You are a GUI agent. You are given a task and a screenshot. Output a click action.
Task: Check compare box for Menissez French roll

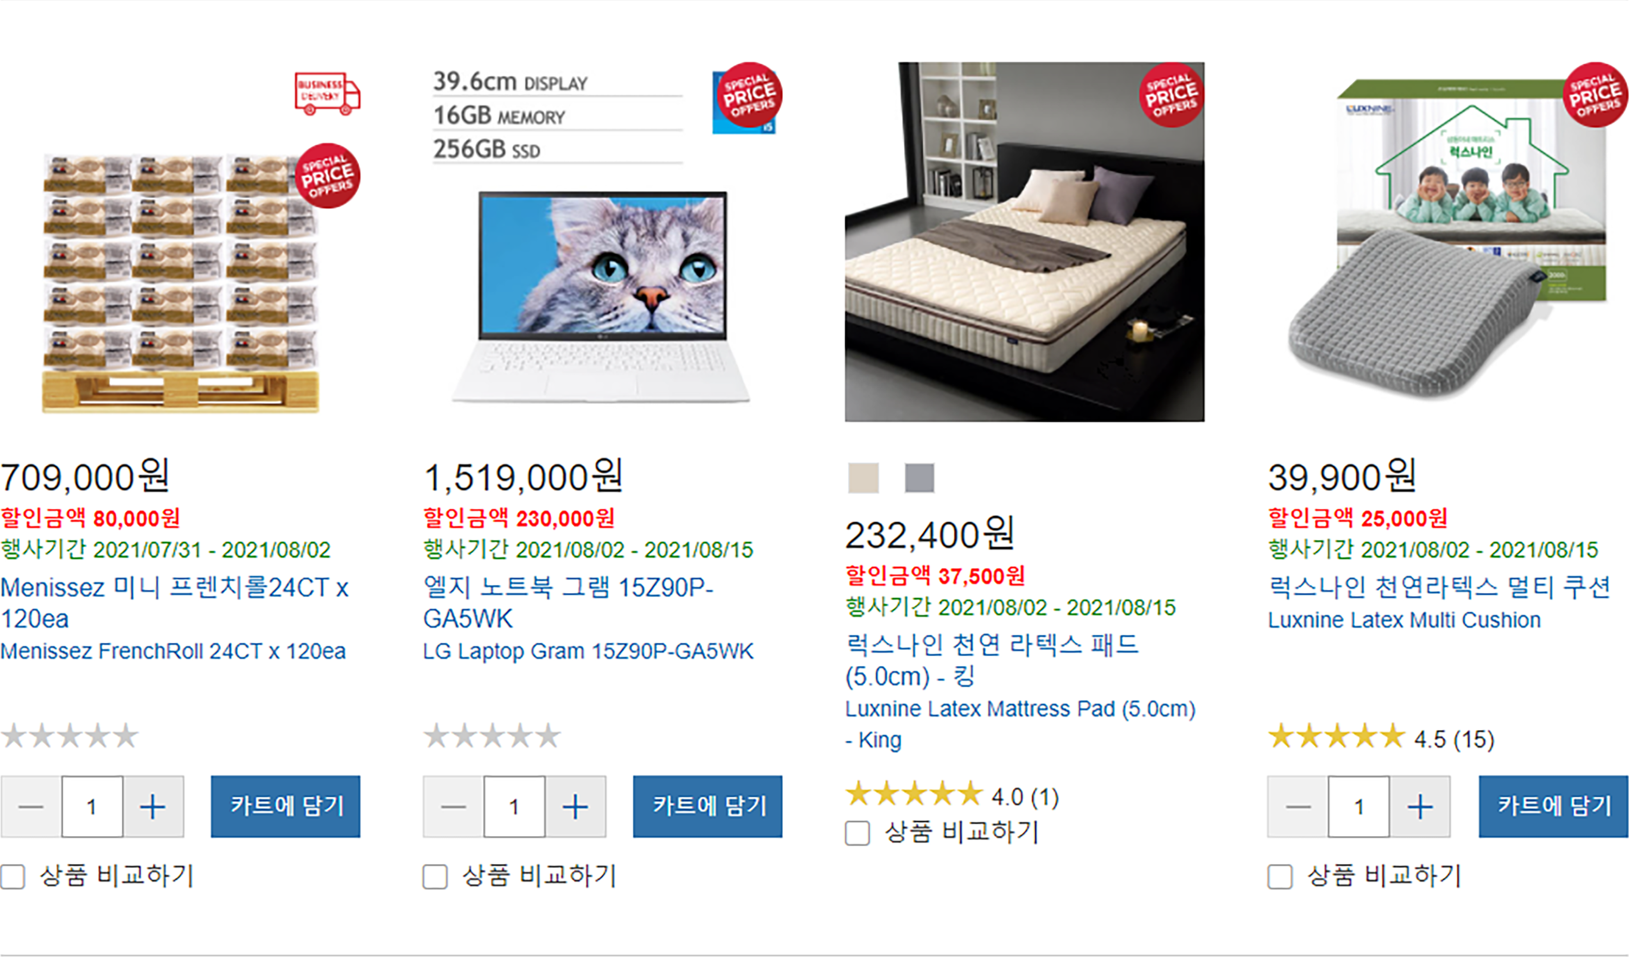[13, 877]
